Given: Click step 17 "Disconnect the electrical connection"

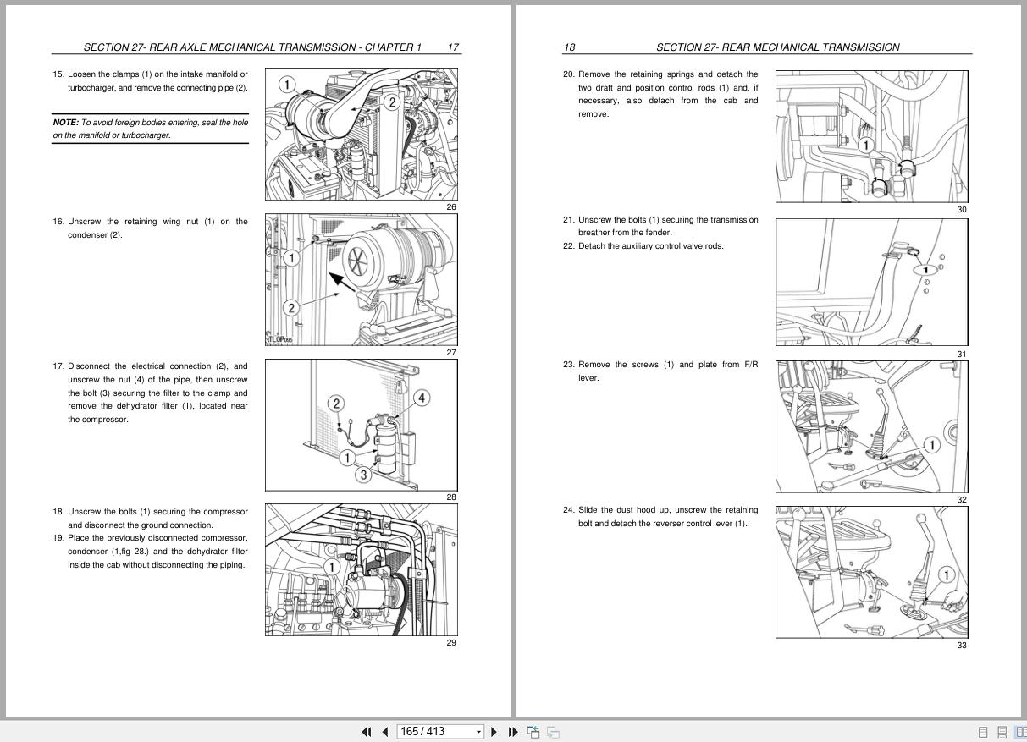Looking at the screenshot, I should (150, 393).
